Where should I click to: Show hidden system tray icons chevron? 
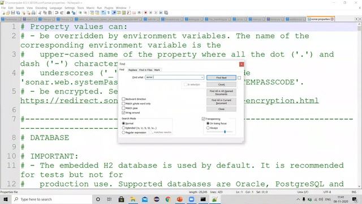click(298, 199)
